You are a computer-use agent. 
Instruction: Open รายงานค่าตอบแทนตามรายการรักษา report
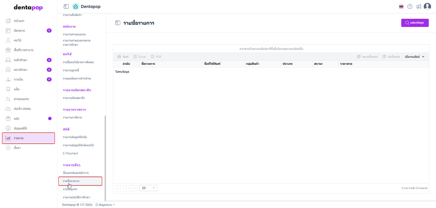click(x=77, y=43)
